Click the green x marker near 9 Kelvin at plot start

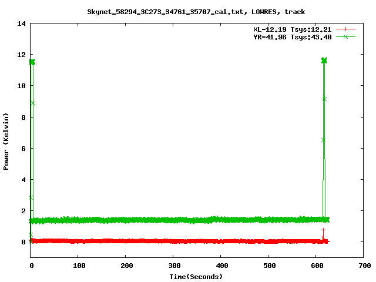(x=33, y=103)
